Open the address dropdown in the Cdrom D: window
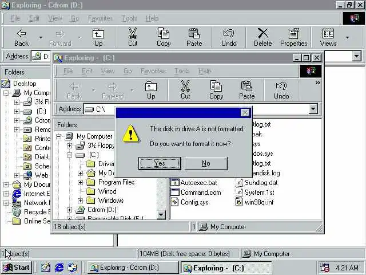This screenshot has height=275, width=366. [356, 56]
